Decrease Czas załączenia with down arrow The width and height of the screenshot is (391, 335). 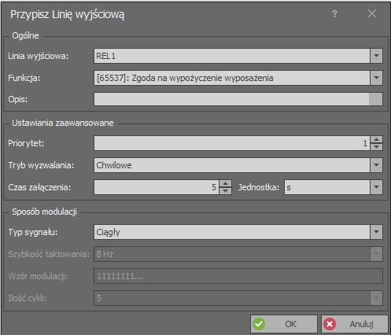(x=225, y=191)
